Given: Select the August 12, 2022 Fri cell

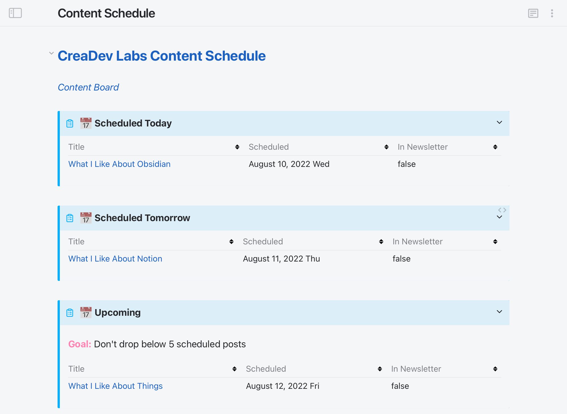Looking at the screenshot, I should 282,386.
